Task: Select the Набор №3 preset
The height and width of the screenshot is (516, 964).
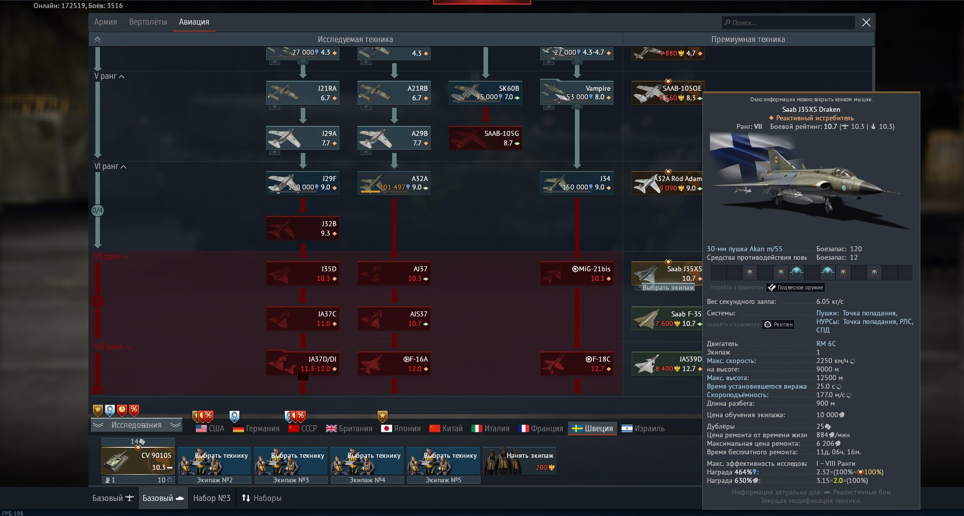Action: pos(212,498)
